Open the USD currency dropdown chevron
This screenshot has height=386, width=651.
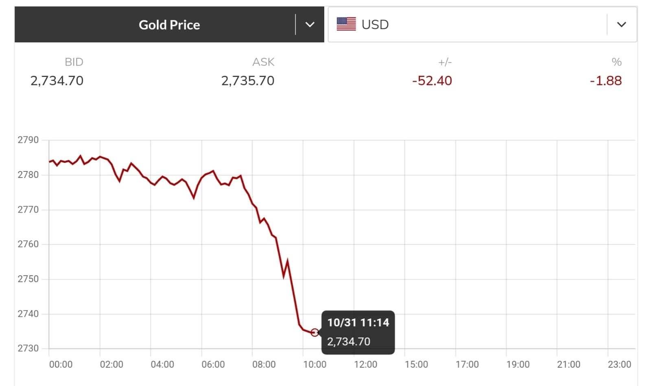pos(621,24)
